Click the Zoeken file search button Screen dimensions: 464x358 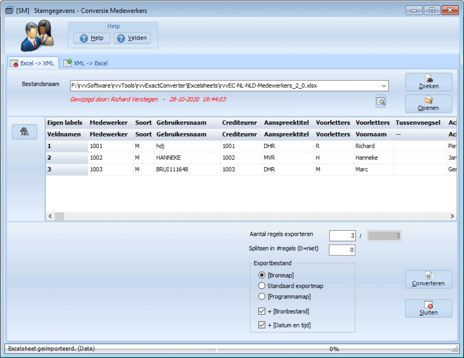428,82
